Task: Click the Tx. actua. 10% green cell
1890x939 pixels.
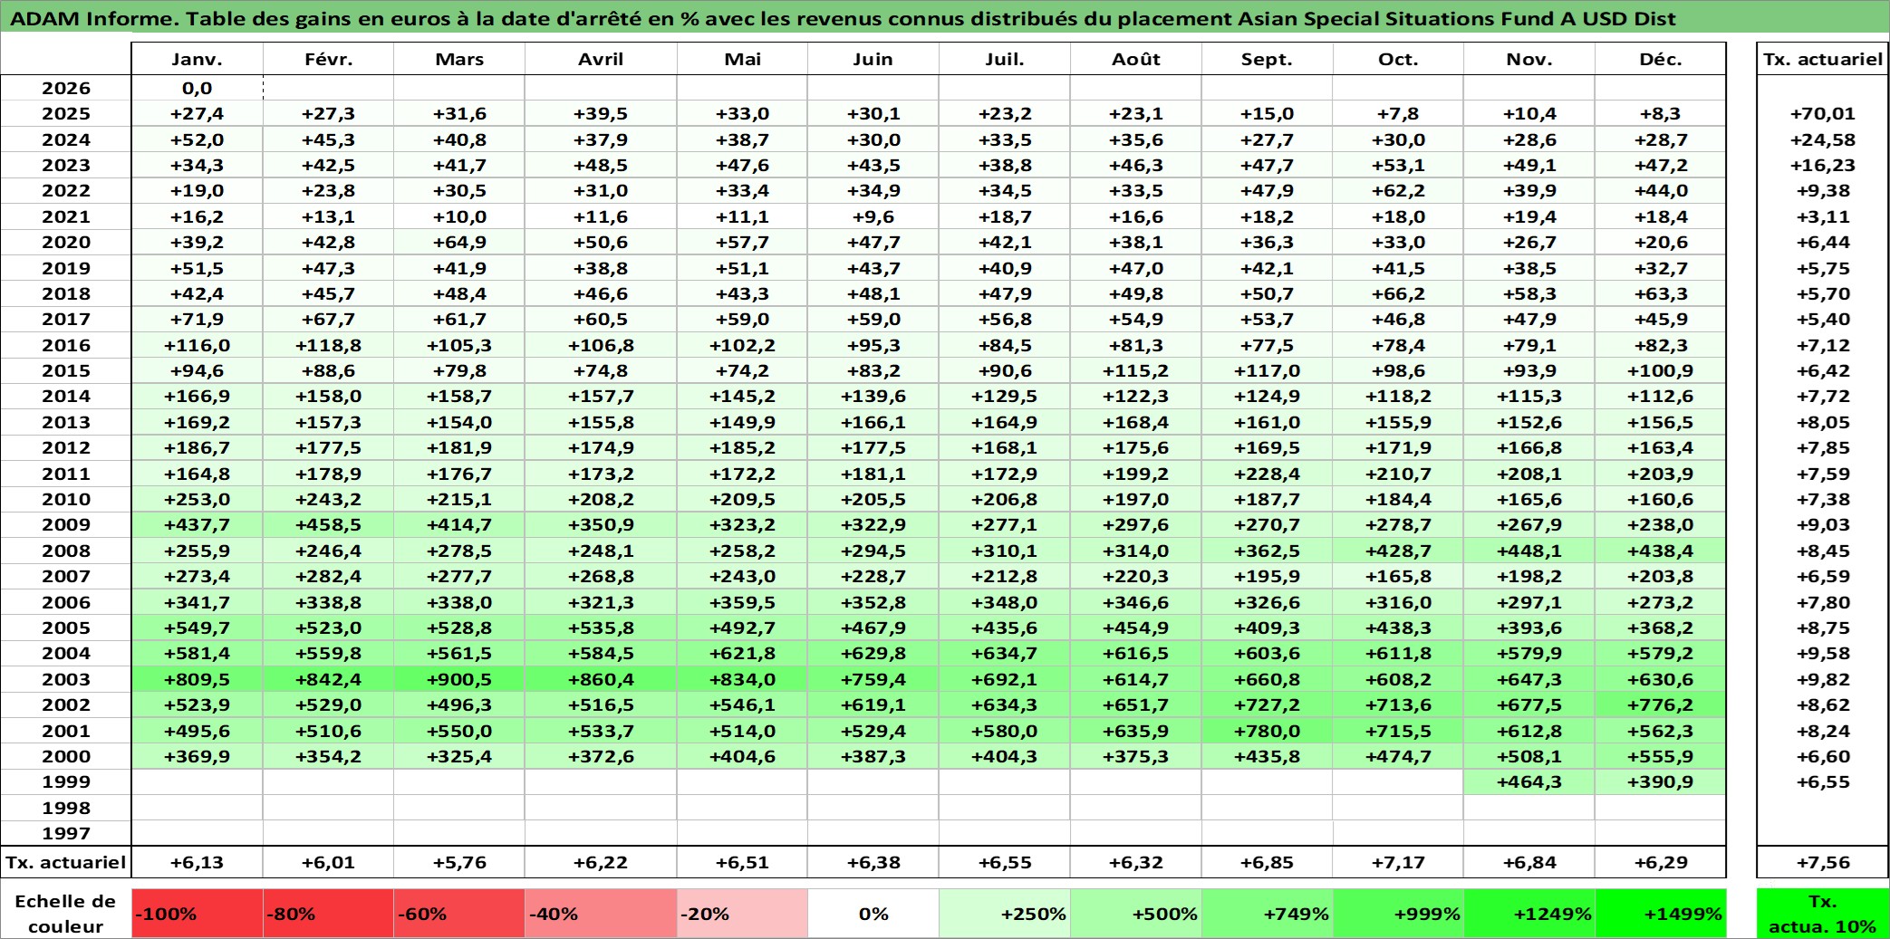Action: point(1822,914)
